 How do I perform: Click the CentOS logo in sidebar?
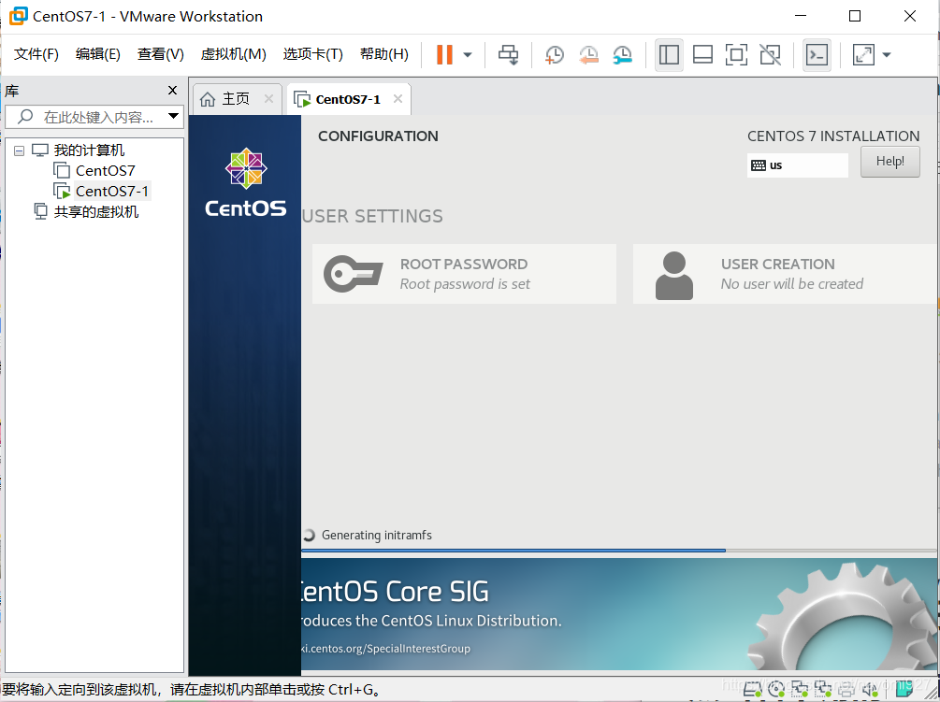pyautogui.click(x=246, y=182)
